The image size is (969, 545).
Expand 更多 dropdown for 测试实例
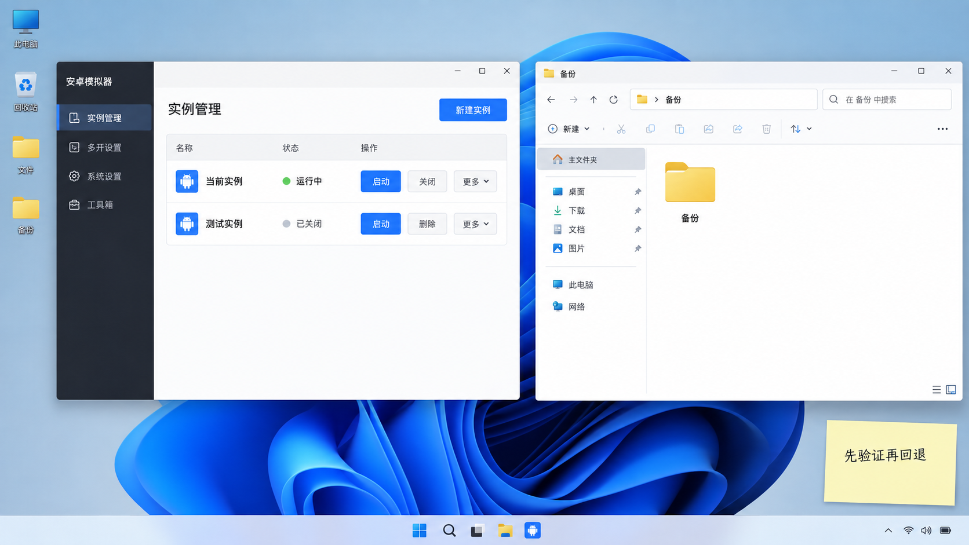(475, 224)
